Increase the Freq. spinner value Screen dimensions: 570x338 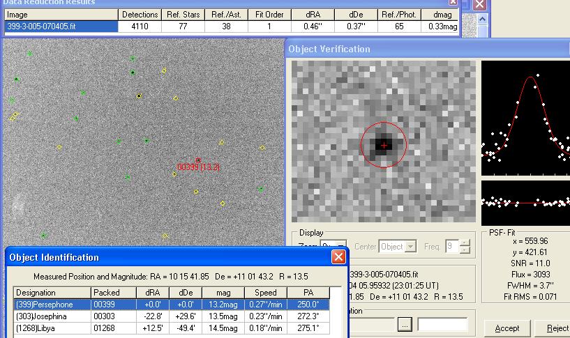click(x=465, y=243)
